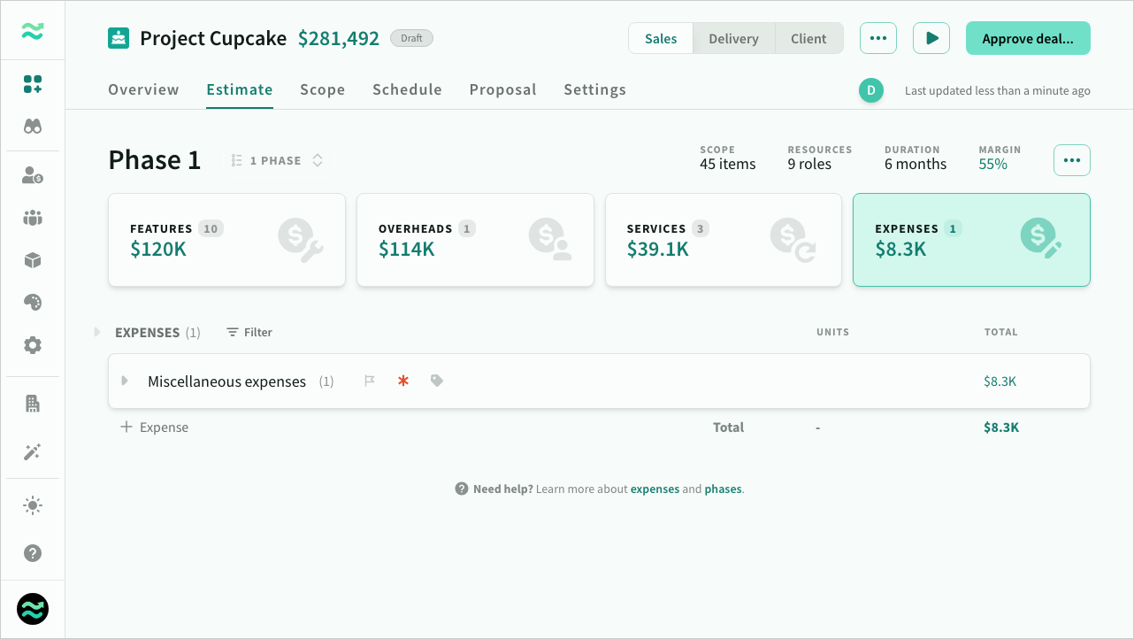The width and height of the screenshot is (1134, 639).
Task: Click the red asterisk on Miscellaneous expenses
Action: (403, 381)
